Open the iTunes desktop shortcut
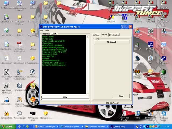This screenshot has height=129, width=172. (137, 115)
